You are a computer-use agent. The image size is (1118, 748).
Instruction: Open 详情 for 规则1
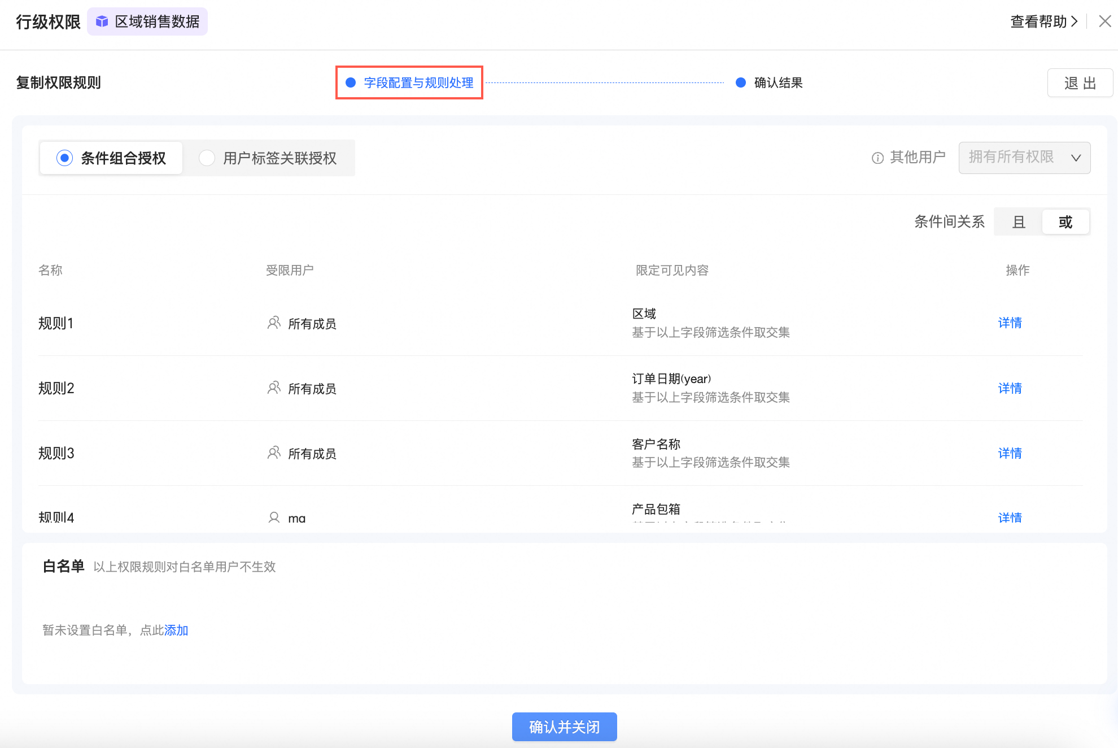[x=1010, y=323]
